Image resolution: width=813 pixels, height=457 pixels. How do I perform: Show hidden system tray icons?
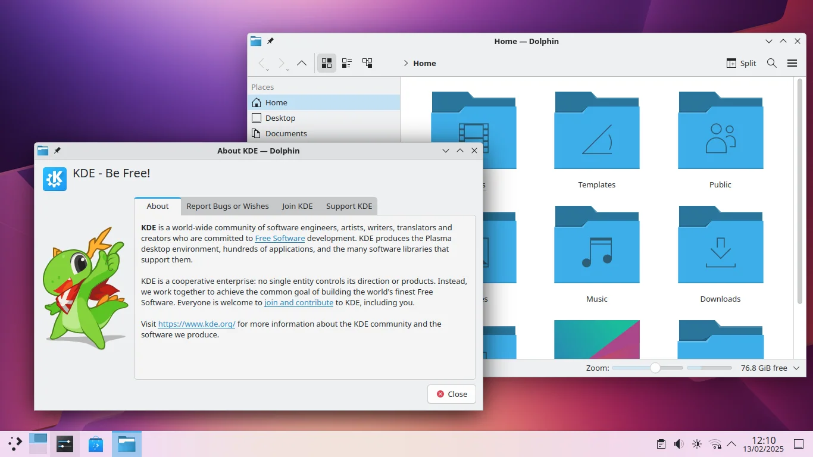tap(731, 444)
